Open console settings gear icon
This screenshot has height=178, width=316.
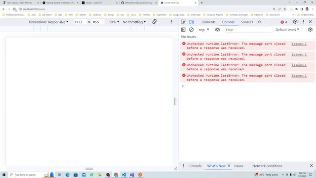310,30
